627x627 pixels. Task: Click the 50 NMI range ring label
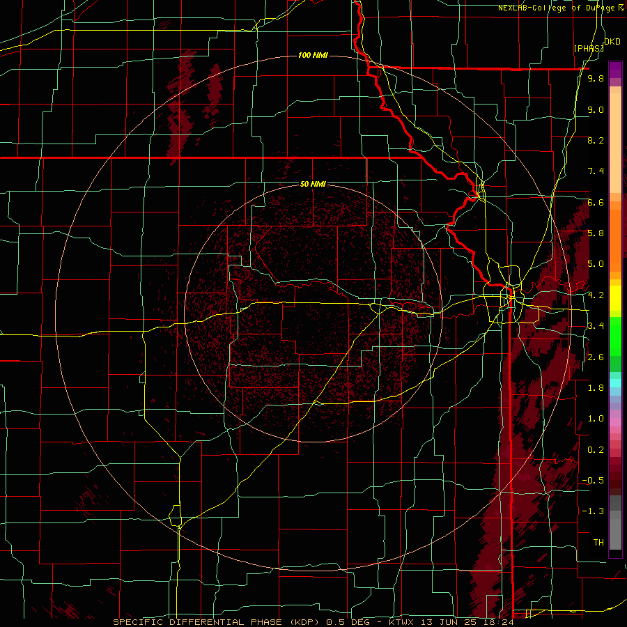[x=313, y=184]
